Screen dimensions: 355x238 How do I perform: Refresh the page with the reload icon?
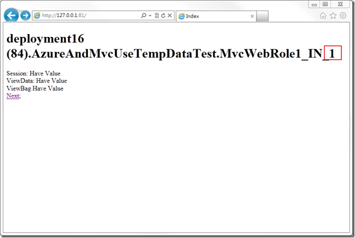click(163, 15)
